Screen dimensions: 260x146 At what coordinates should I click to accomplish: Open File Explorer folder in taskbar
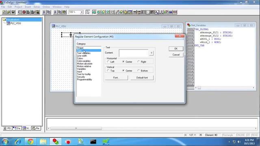(43, 142)
